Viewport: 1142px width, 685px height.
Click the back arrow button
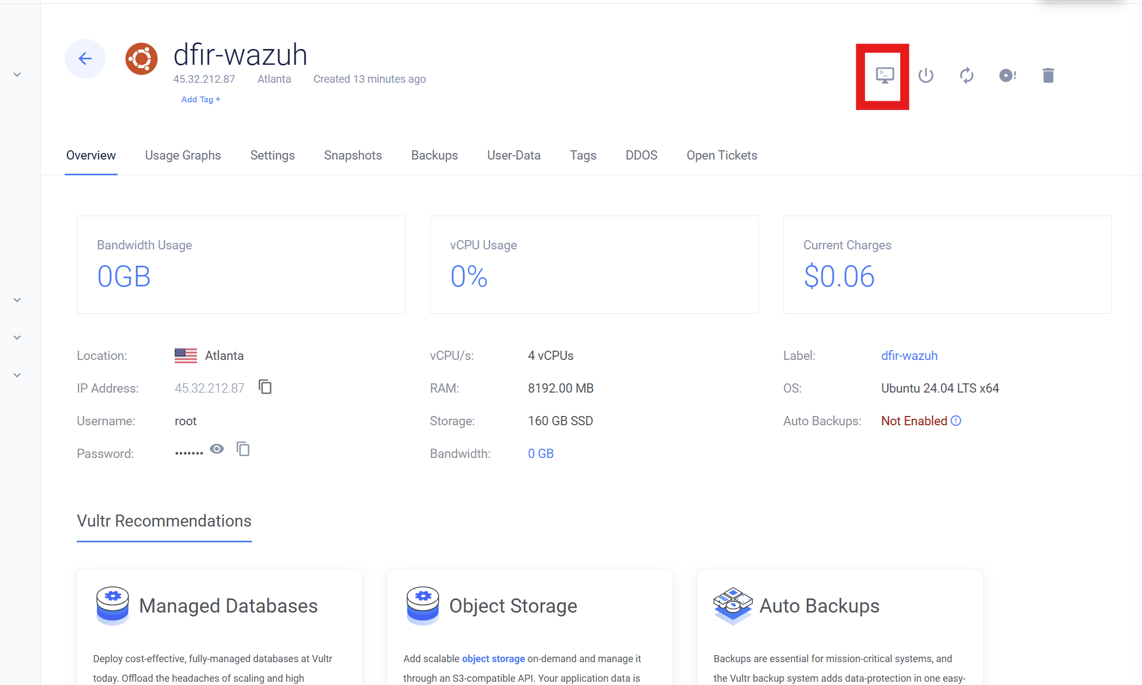(x=85, y=59)
